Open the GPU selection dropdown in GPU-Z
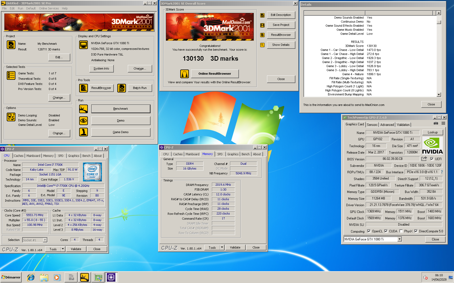 click(399, 239)
